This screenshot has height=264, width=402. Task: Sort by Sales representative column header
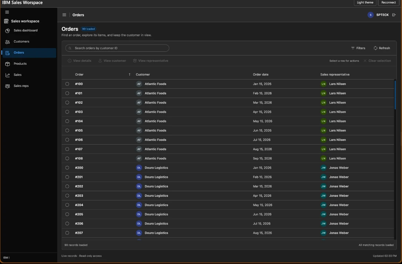335,75
